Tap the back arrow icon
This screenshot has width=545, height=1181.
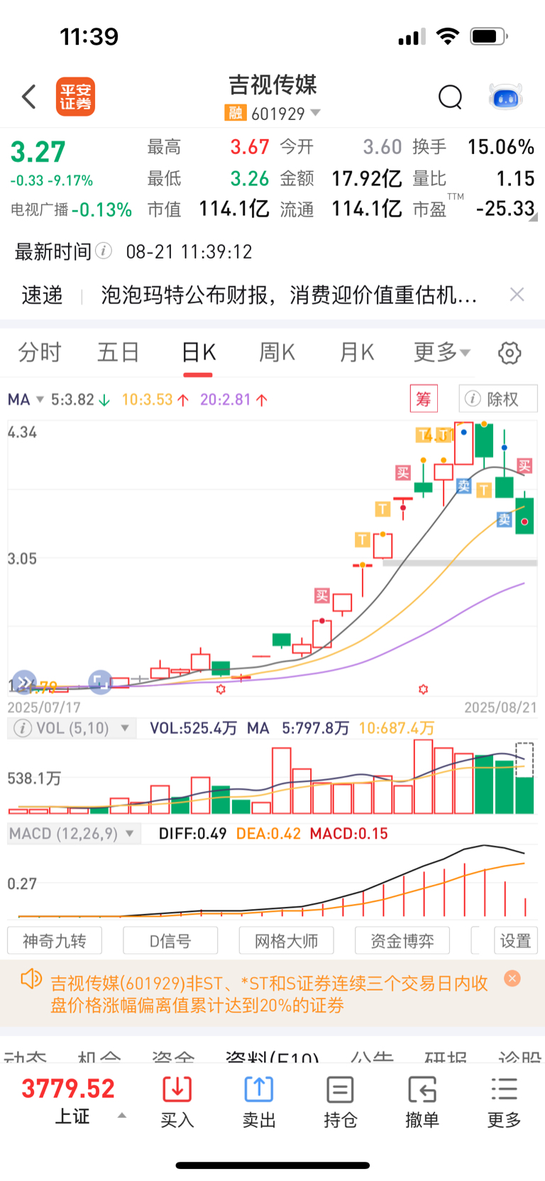click(x=29, y=97)
